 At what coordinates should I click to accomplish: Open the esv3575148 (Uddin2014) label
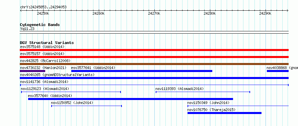click(42, 47)
